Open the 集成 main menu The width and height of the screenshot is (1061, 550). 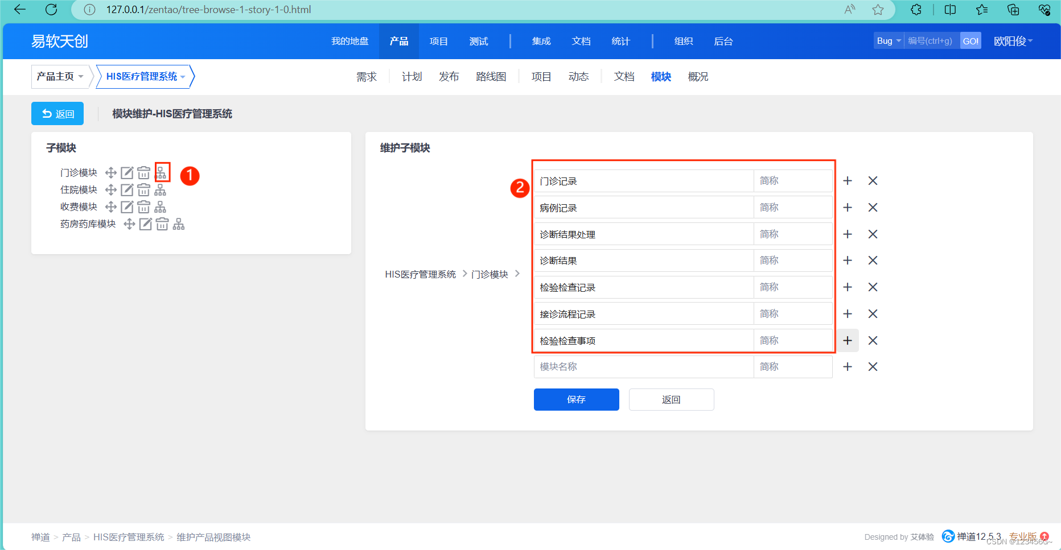click(541, 41)
